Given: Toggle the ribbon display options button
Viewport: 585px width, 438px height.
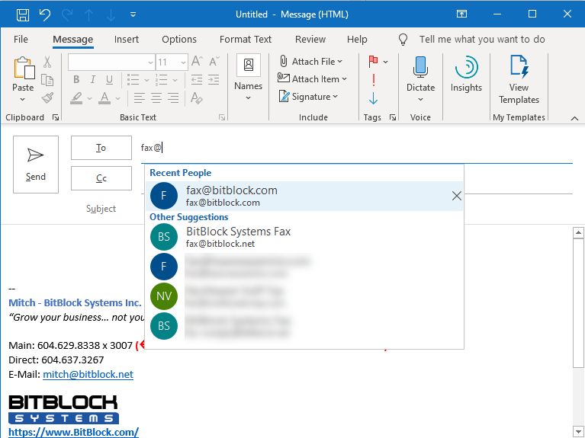Looking at the screenshot, I should tap(461, 14).
